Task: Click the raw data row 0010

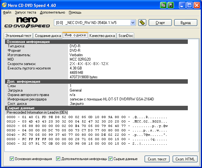Action: pos(87,122)
